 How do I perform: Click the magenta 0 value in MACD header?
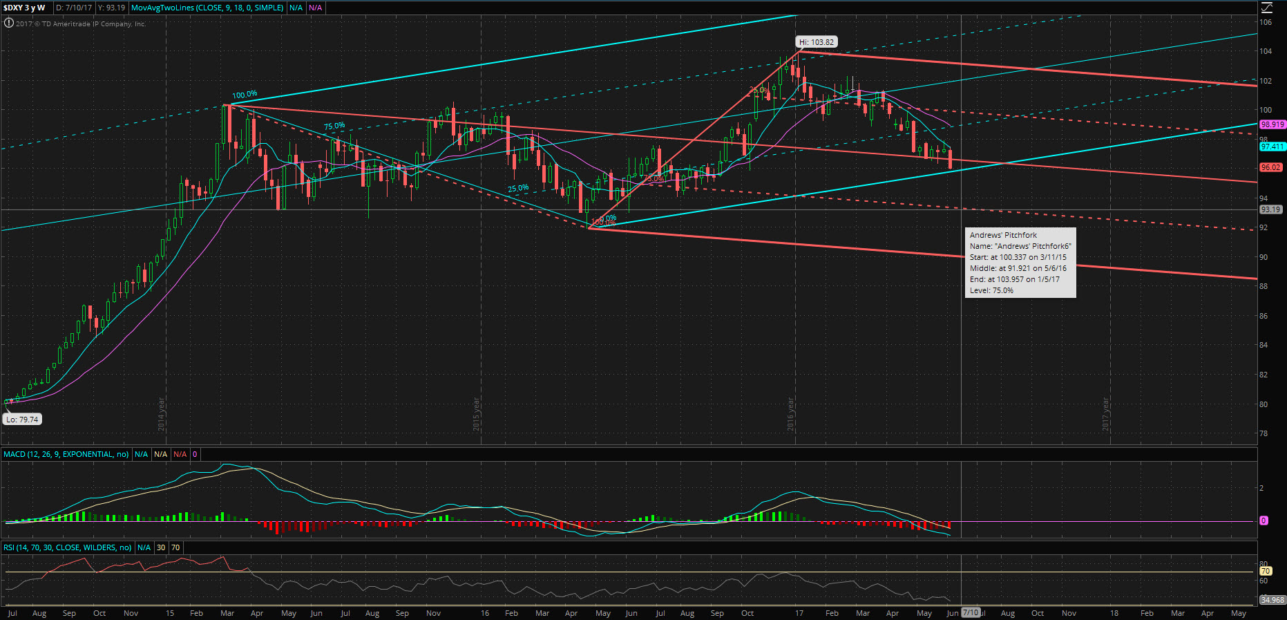(195, 454)
